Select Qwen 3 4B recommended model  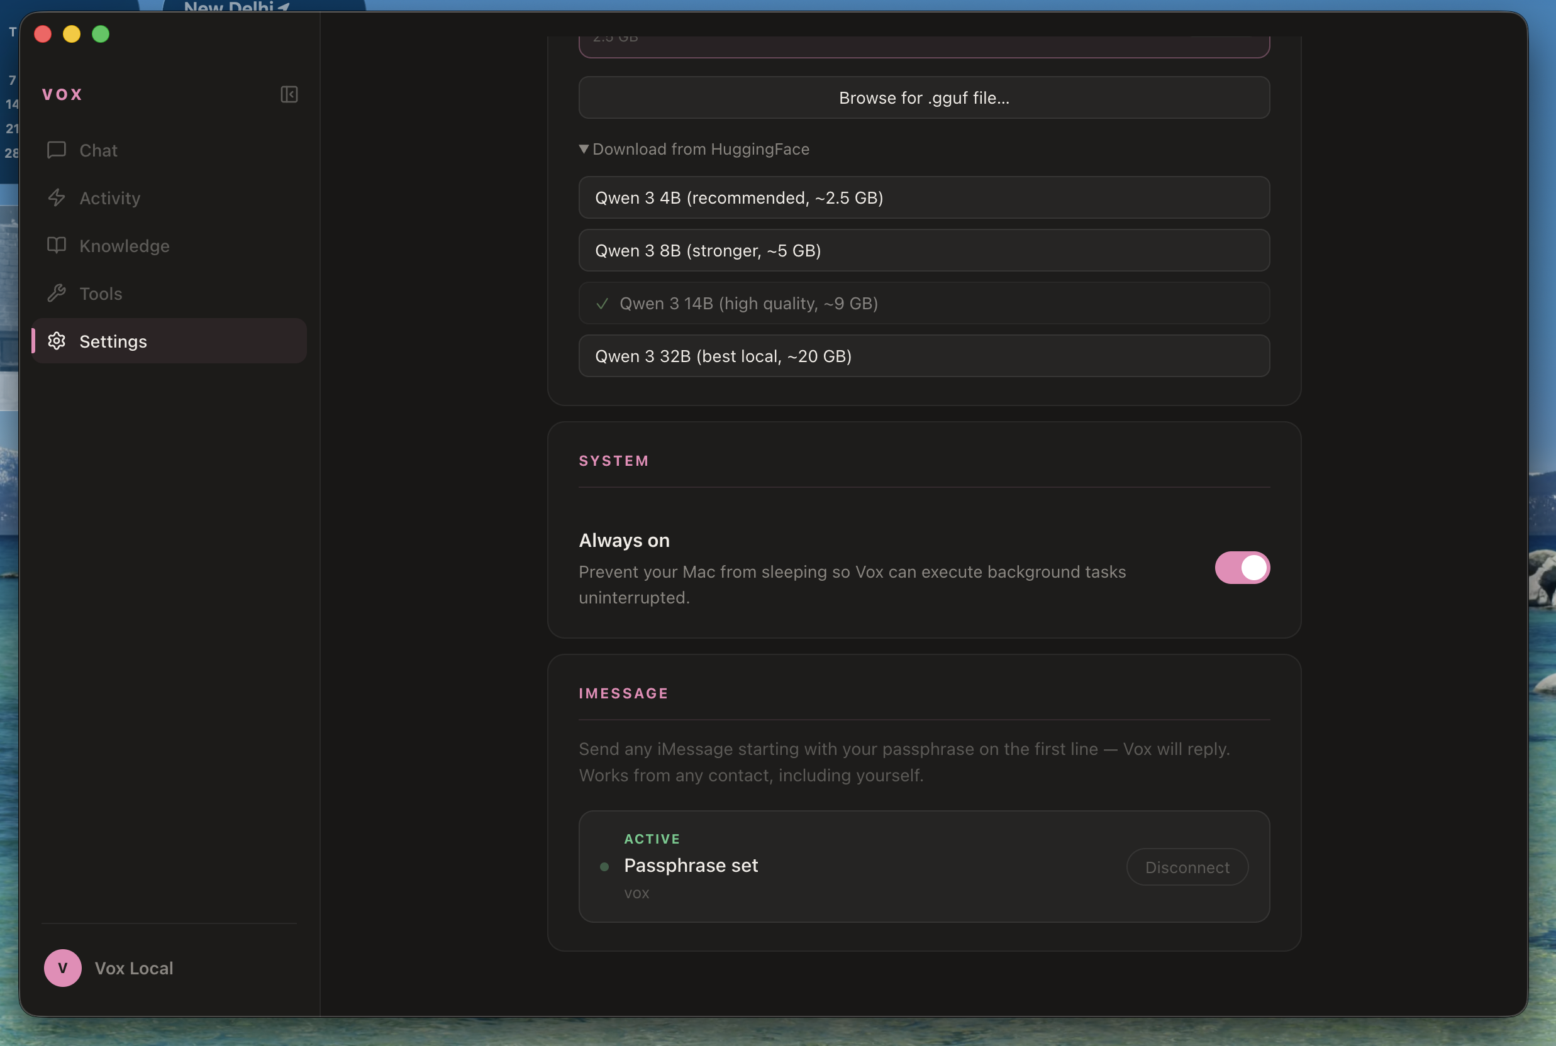[923, 197]
